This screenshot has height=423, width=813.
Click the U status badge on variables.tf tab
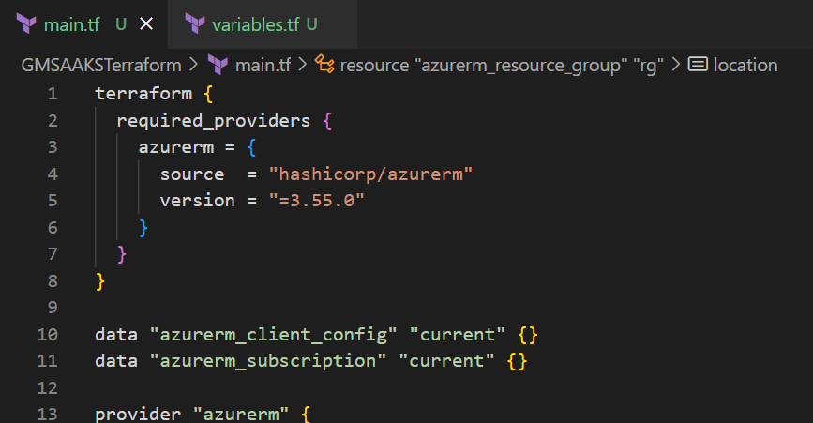click(x=311, y=24)
